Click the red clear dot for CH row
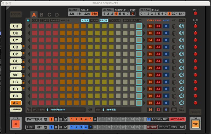The image size is (211, 134). coord(195,26)
